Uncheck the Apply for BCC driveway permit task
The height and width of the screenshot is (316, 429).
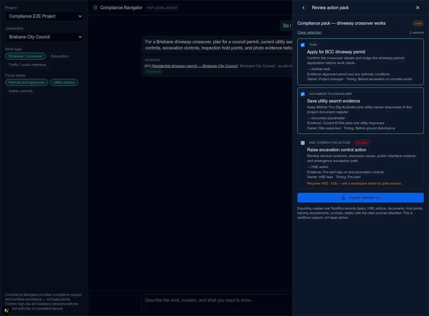pos(303,45)
